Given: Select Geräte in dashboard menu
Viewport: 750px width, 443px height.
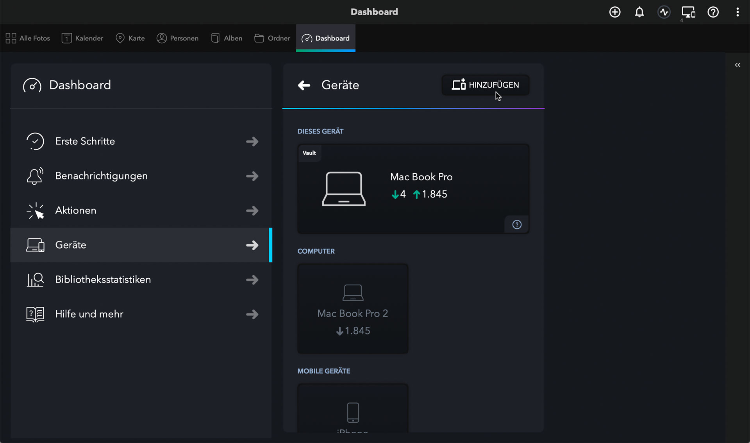Looking at the screenshot, I should 141,245.
